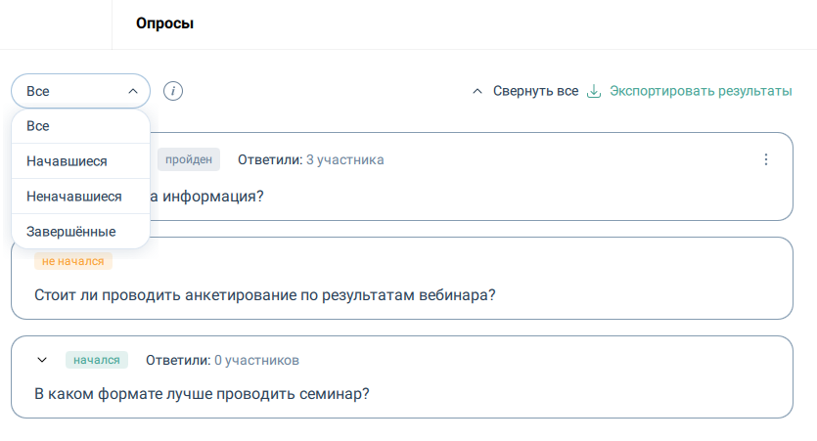The image size is (817, 441).
Task: Select "Все" option in dropdown list
Action: [x=38, y=126]
